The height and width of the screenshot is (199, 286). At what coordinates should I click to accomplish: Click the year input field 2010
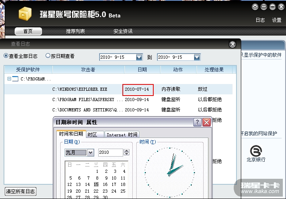(x=111, y=152)
